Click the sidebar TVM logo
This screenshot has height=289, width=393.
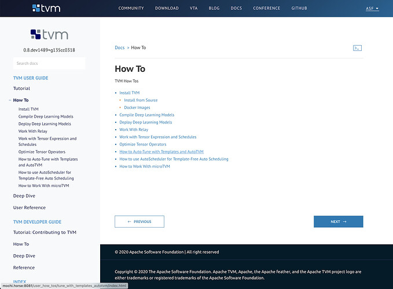point(49,34)
